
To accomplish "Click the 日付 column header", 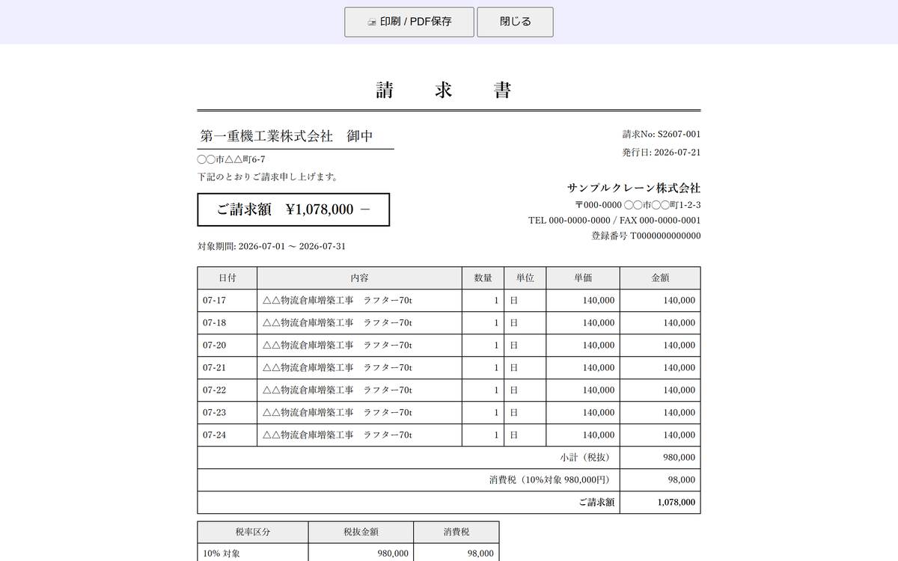I will click(x=227, y=278).
